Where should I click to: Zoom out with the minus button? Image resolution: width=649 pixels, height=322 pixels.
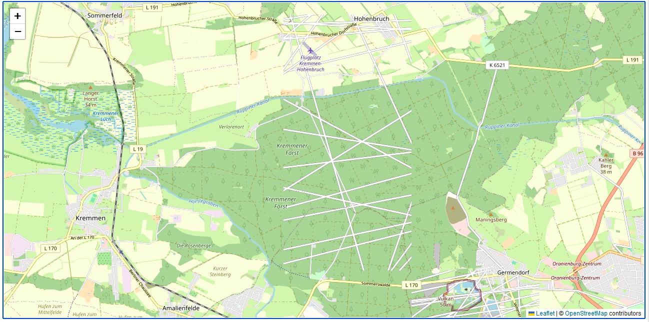pyautogui.click(x=17, y=31)
